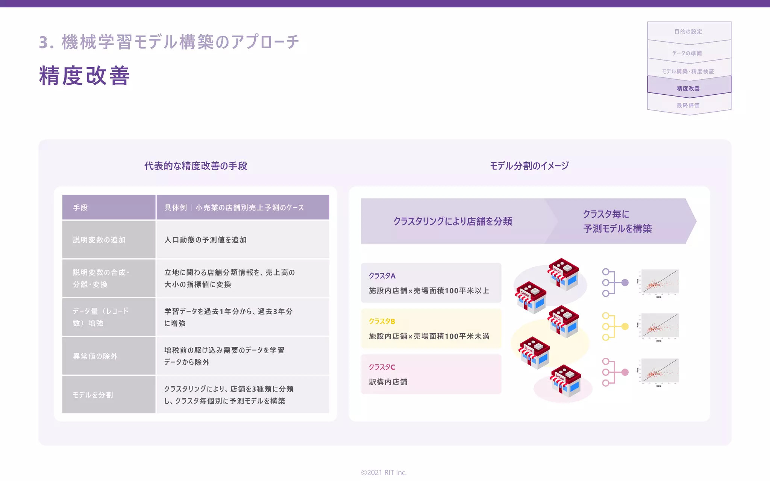Click the モデル分割のイメージ heading
The image size is (770, 481).
(x=529, y=166)
